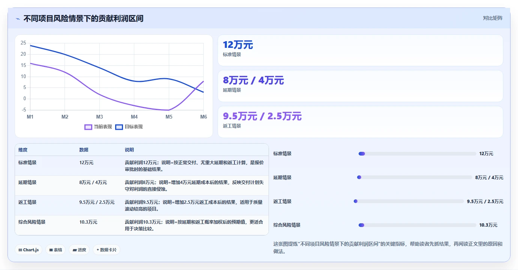Click the 对比矩阵 label in header

(x=492, y=18)
